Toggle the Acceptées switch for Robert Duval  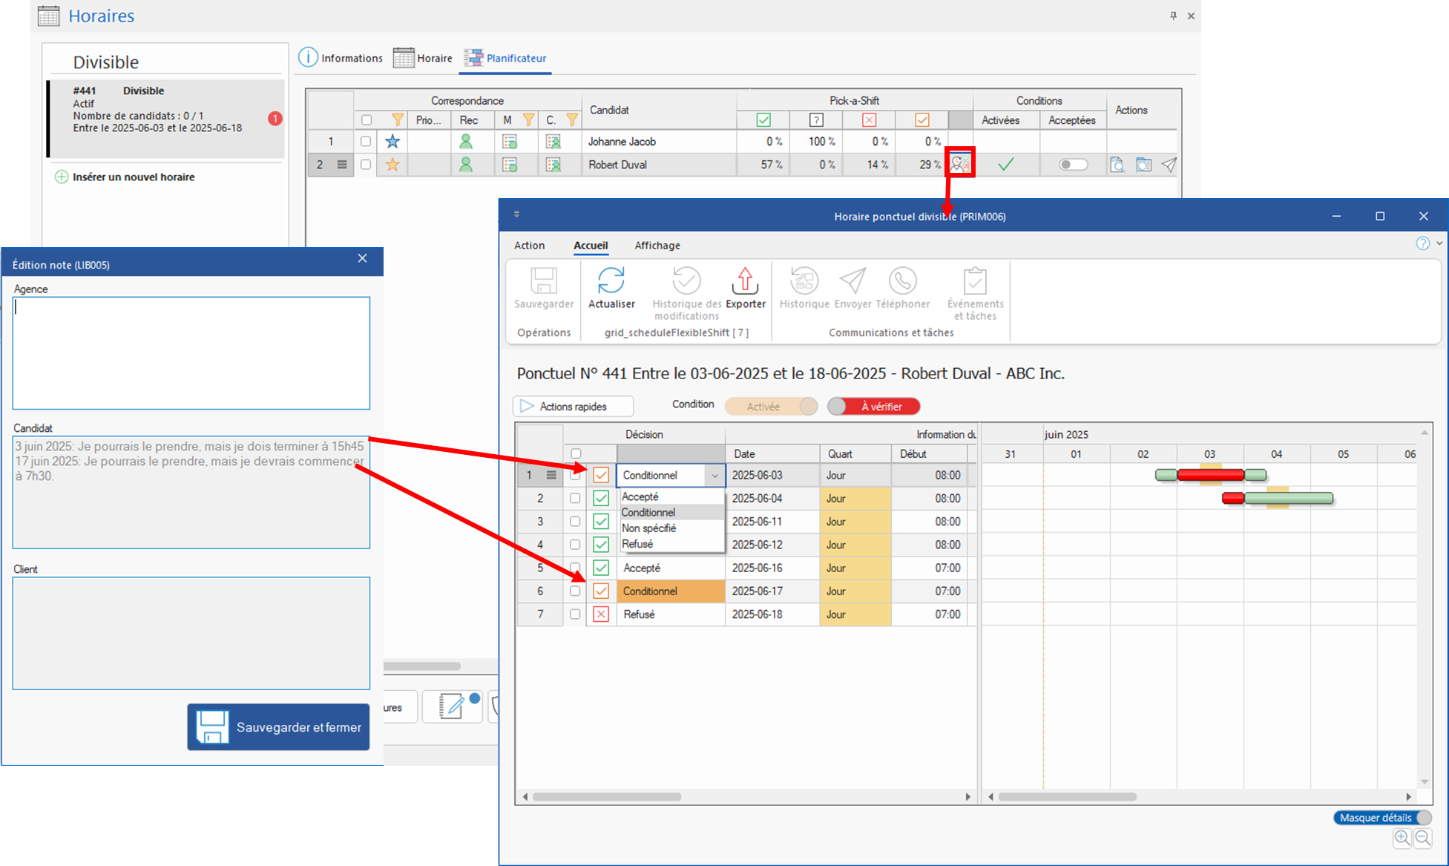tap(1073, 165)
